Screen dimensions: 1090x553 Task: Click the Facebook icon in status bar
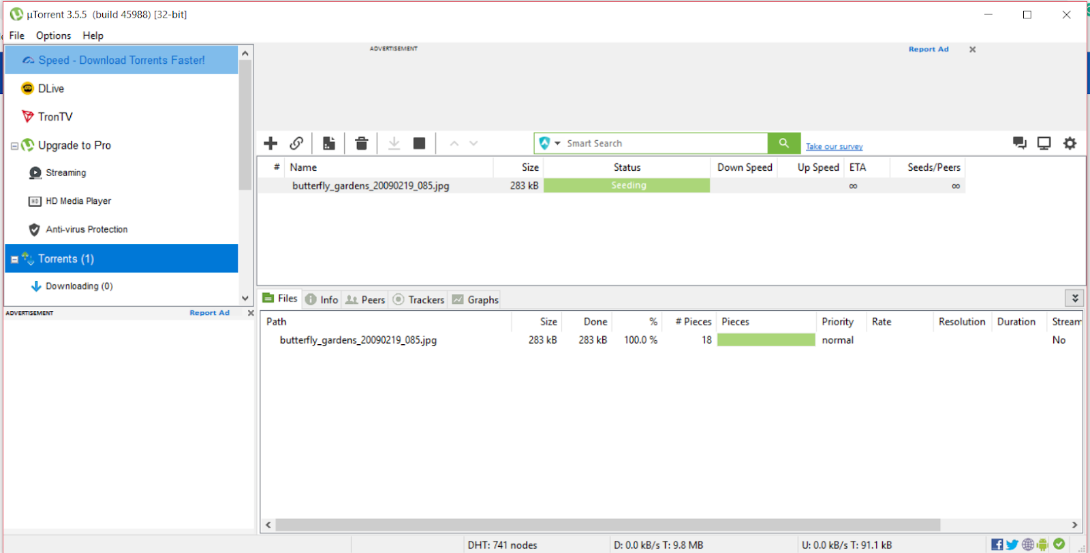[997, 544]
